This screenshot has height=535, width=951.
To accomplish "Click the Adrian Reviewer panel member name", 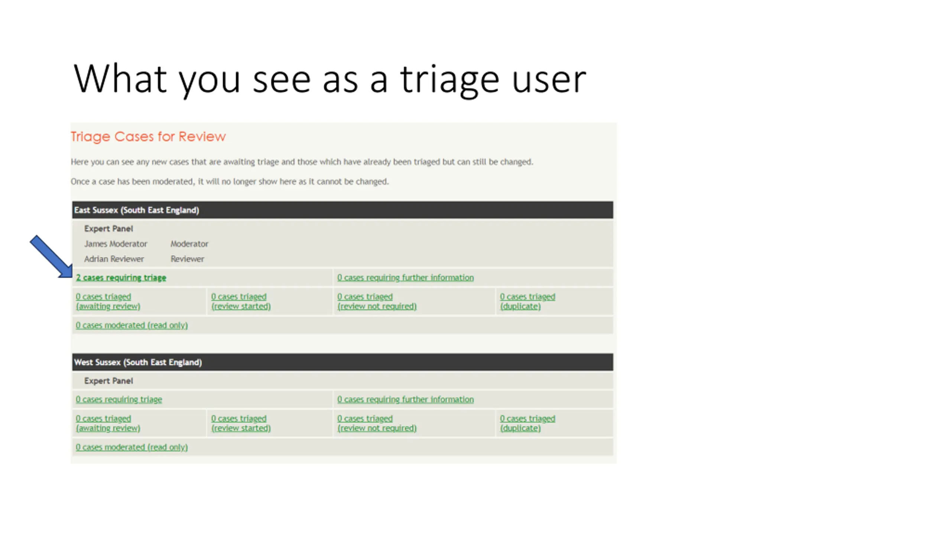I will (114, 259).
